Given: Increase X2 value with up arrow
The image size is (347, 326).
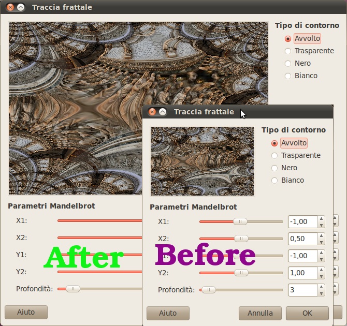Looking at the screenshot, I should [321, 236].
